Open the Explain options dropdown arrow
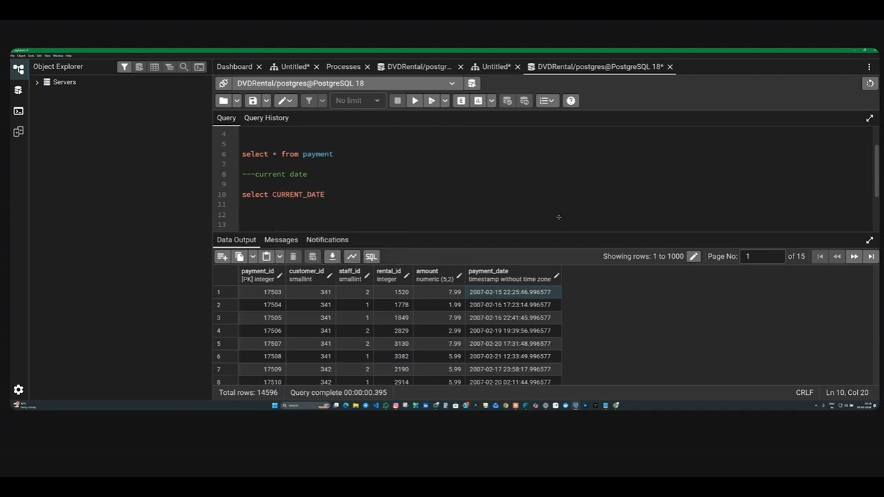The height and width of the screenshot is (497, 884). (492, 101)
